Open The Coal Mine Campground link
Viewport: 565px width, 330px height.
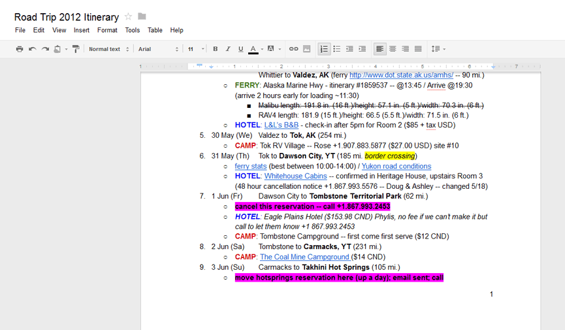click(x=305, y=257)
